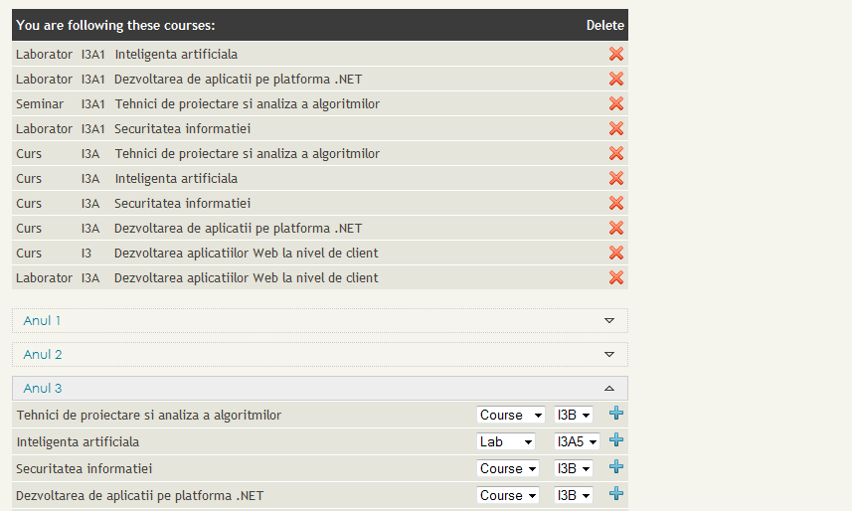
Task: Delete the Laborator I3A1 Inteligenta artificiala course
Action: coord(616,54)
